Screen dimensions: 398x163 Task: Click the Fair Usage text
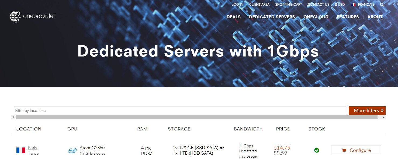tap(248, 156)
